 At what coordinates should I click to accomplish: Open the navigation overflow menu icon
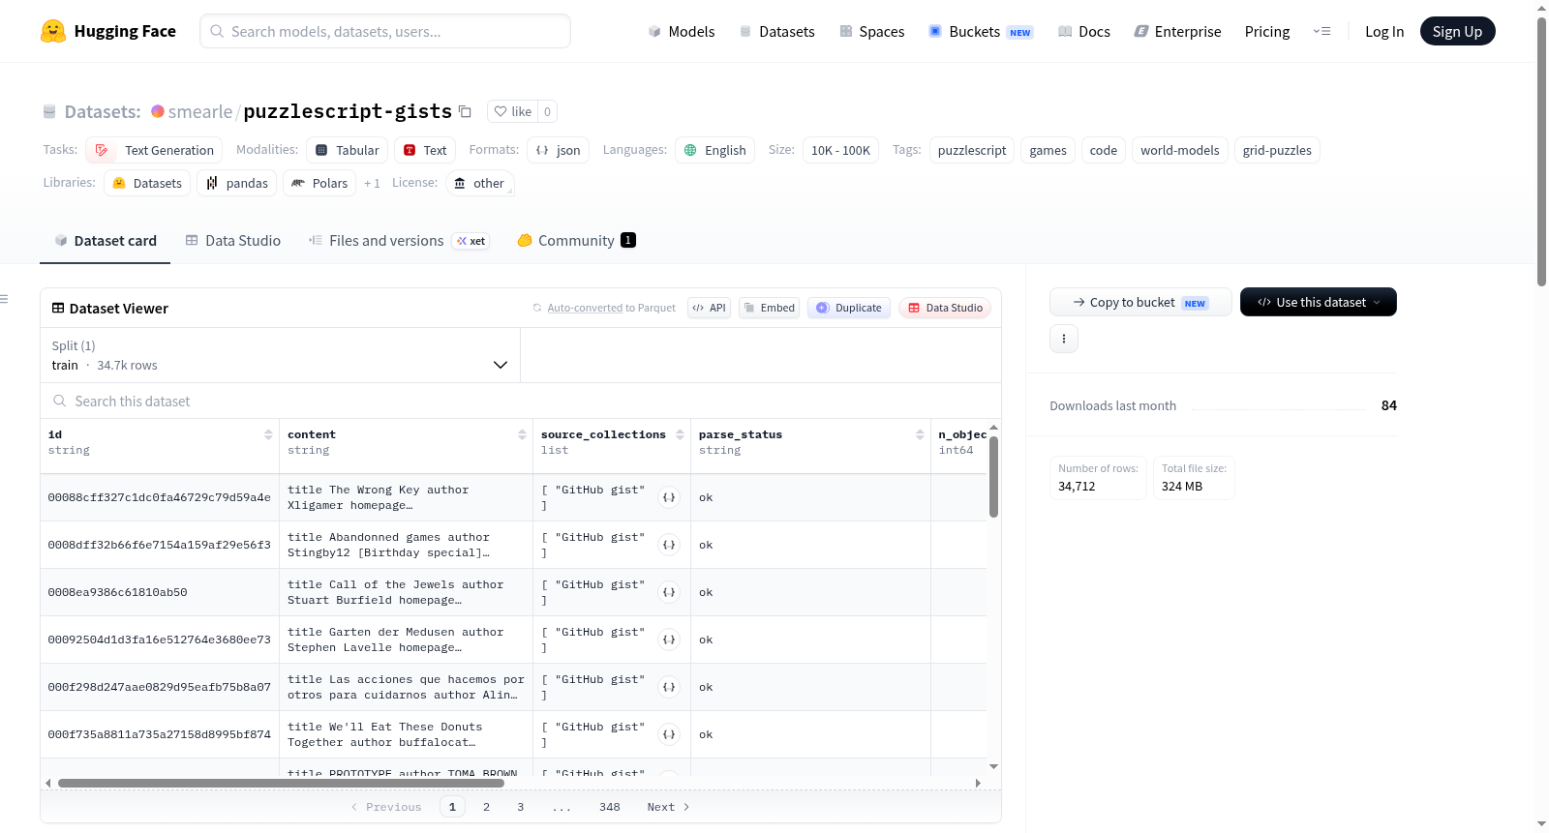pos(1321,31)
